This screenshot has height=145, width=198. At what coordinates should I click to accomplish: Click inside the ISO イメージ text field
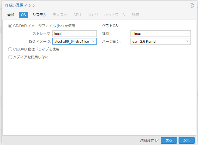point(72,41)
